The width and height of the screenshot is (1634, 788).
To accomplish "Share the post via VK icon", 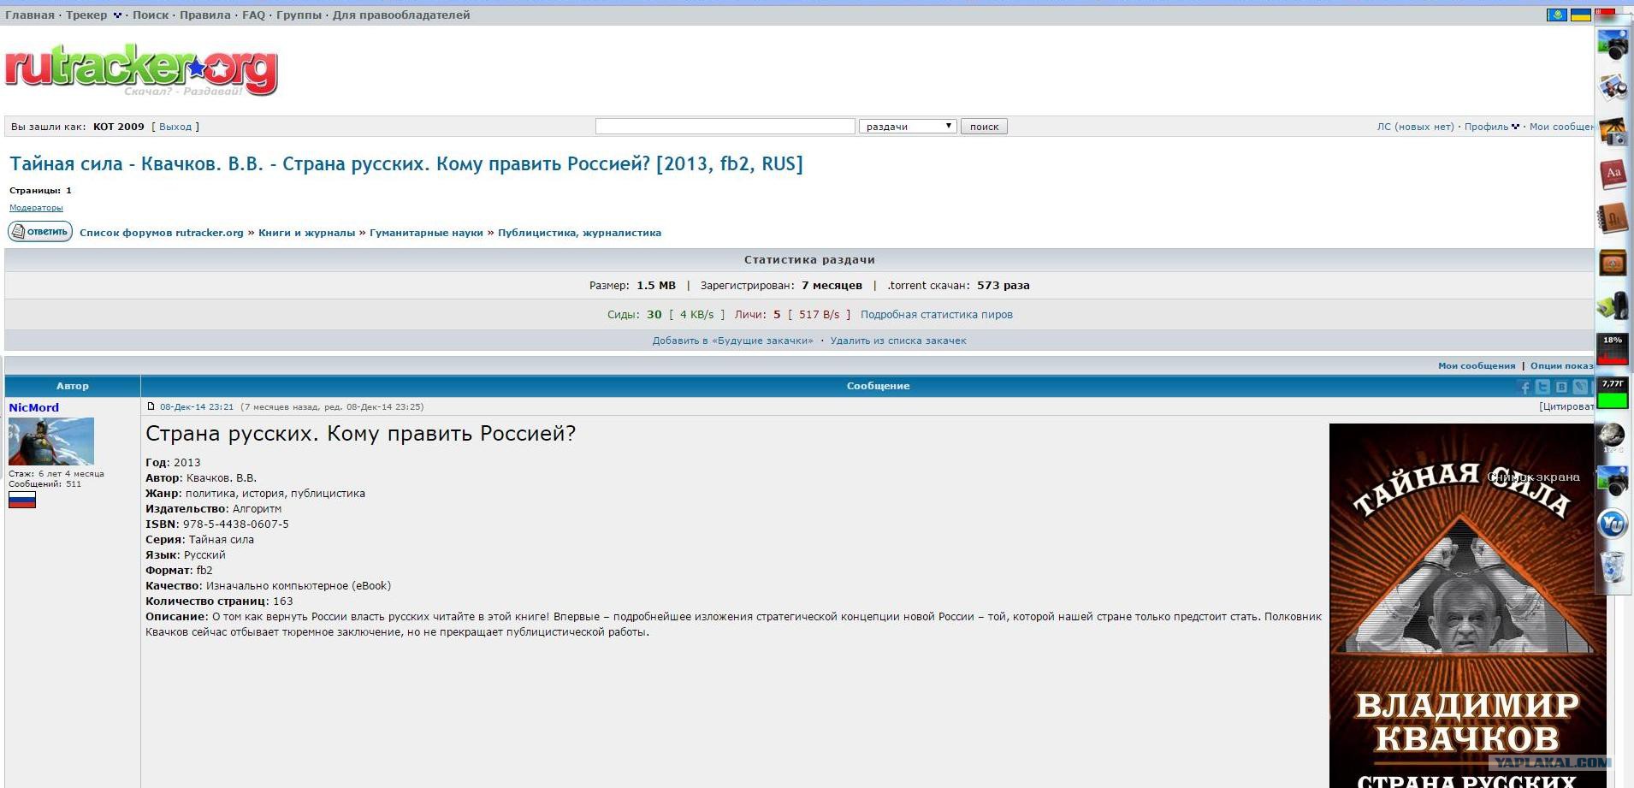I will (x=1561, y=387).
